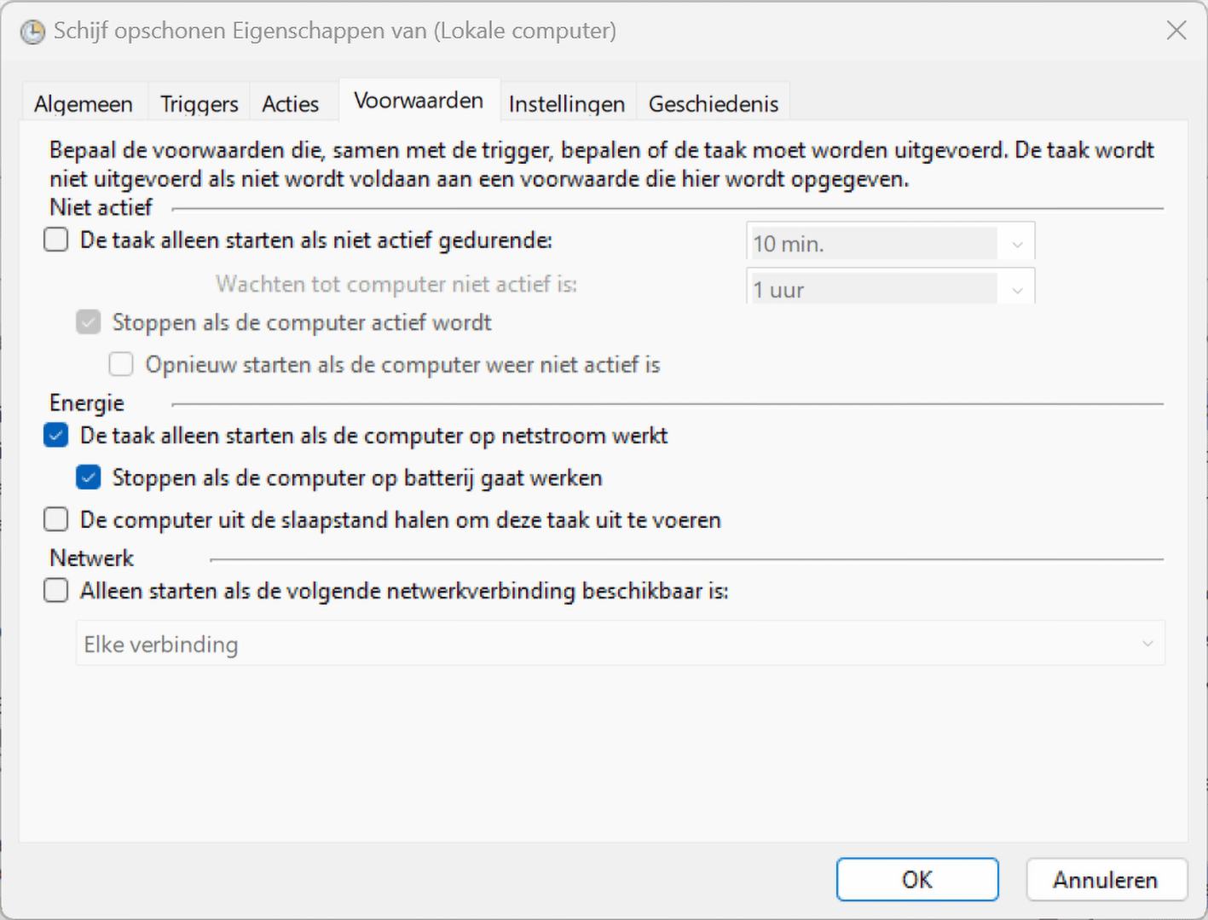Check 'Opnieuw starten als de computer weer niet actief is'

[x=121, y=364]
